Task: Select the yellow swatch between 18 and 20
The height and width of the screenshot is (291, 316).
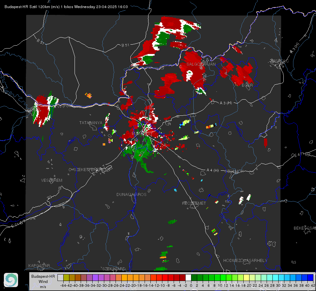Action: (x=247, y=277)
